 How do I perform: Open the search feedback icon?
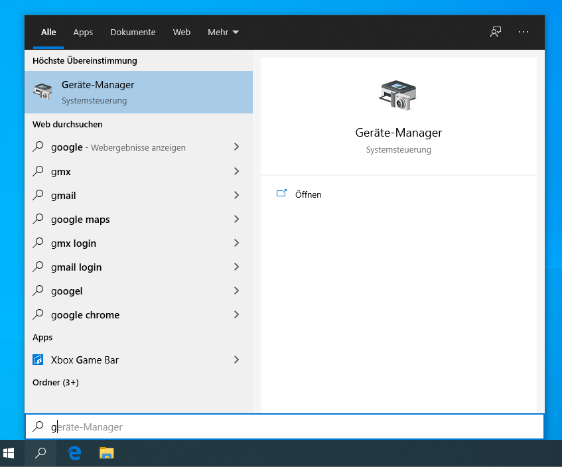click(x=496, y=32)
